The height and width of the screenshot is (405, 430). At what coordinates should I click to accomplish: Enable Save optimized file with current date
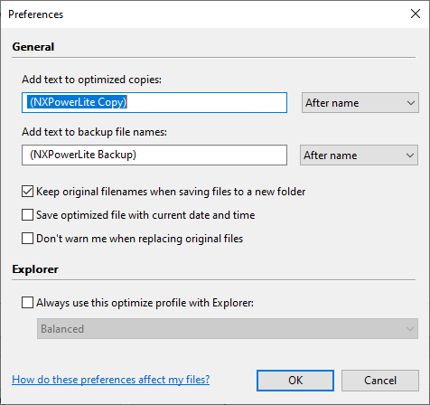pyautogui.click(x=27, y=215)
